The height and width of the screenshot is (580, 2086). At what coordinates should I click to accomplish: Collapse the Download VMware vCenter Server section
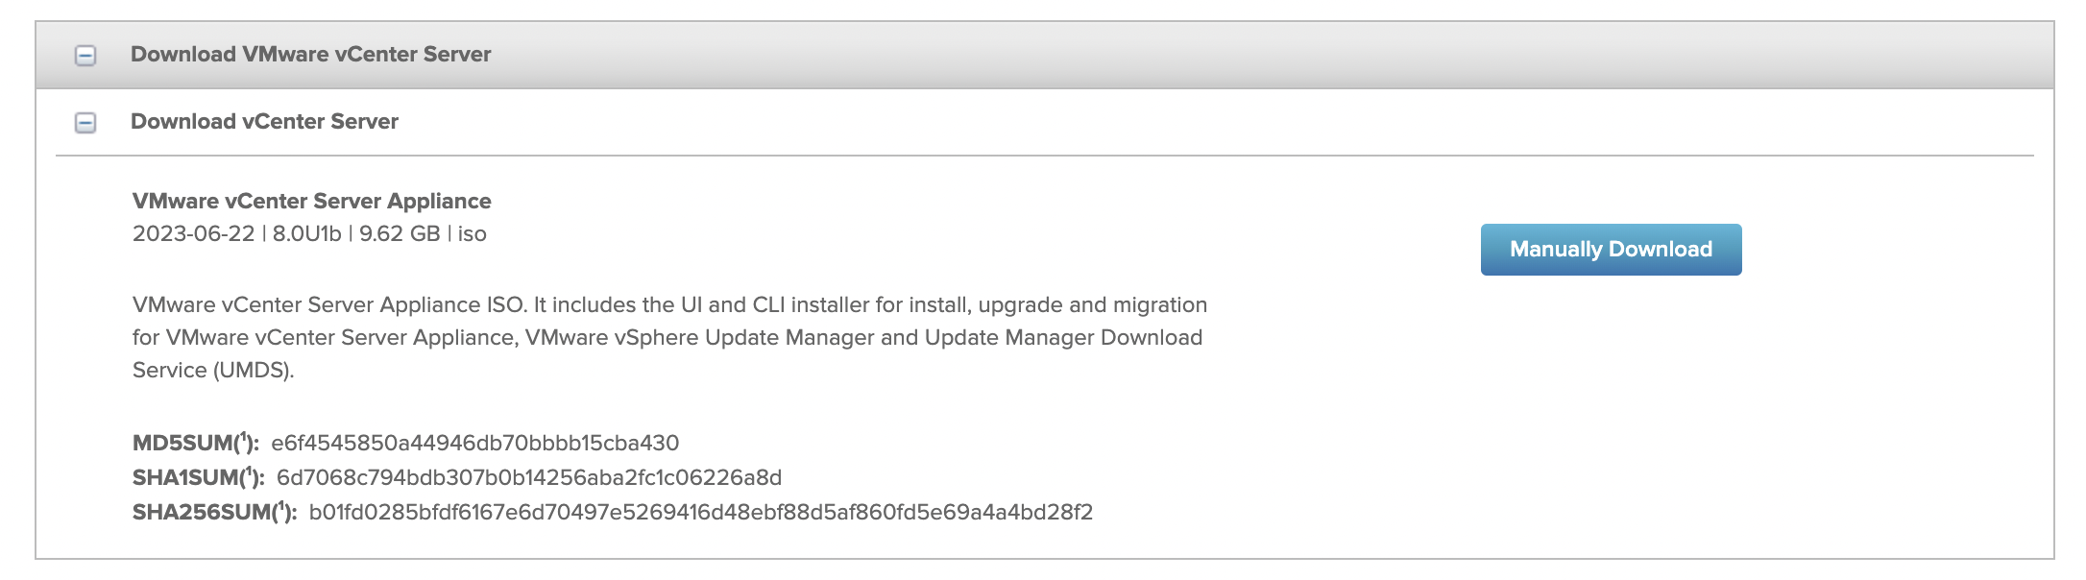(86, 56)
